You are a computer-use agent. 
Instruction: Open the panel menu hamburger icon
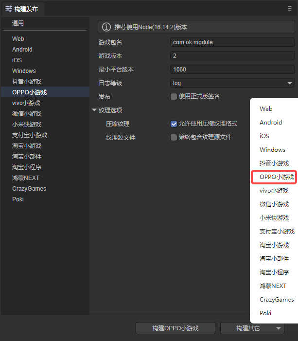(290, 8)
